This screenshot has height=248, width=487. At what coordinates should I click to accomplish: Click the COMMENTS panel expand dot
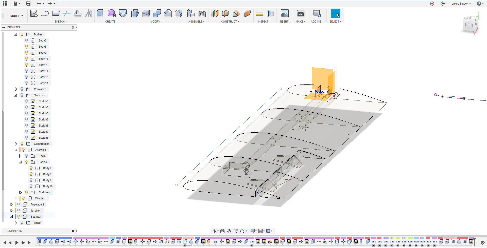(73, 231)
